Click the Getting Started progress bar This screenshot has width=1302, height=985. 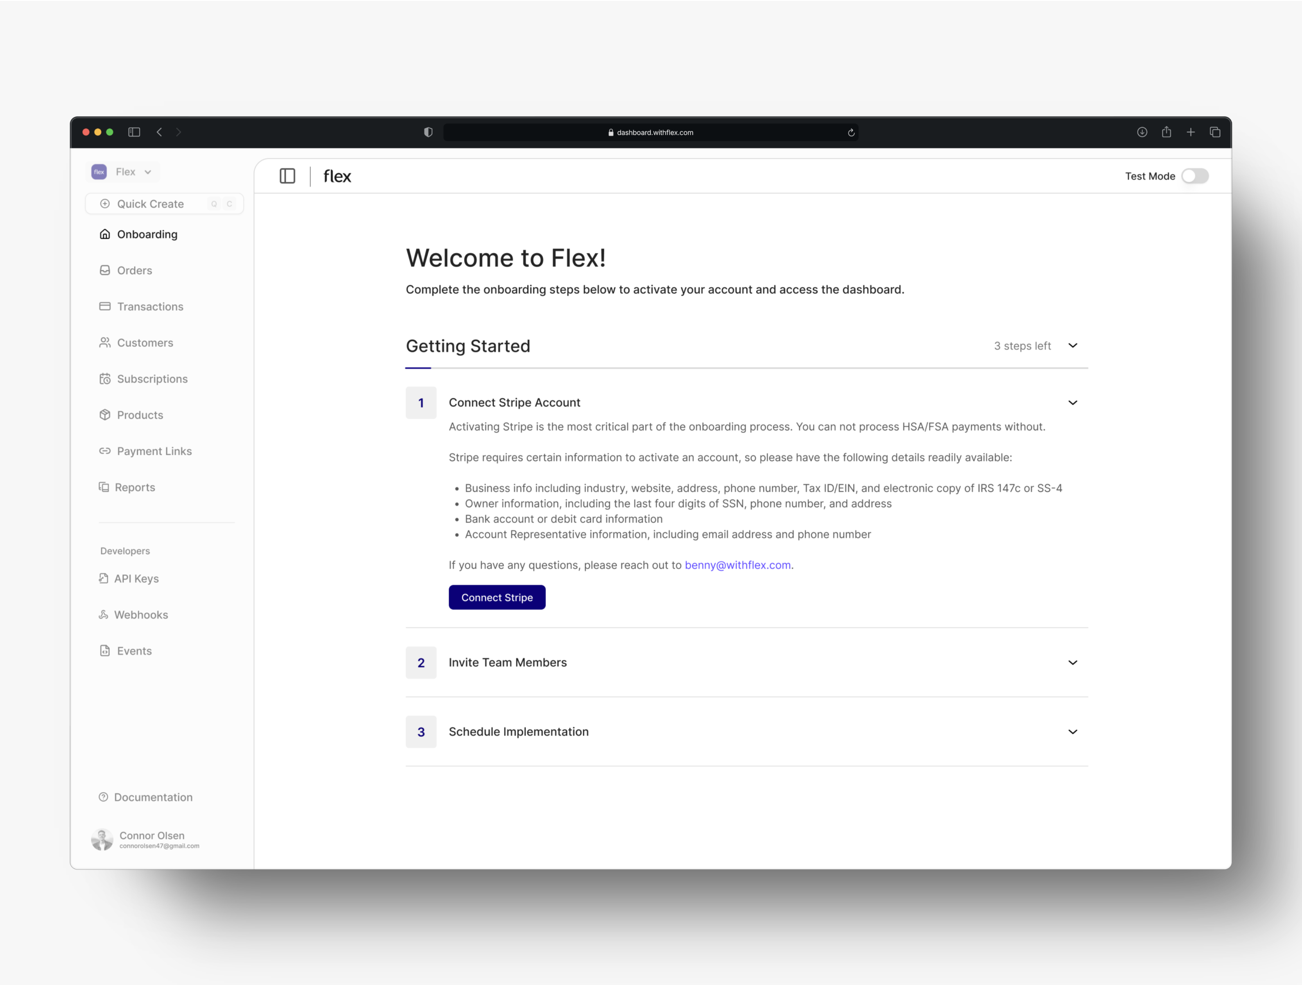coord(746,368)
